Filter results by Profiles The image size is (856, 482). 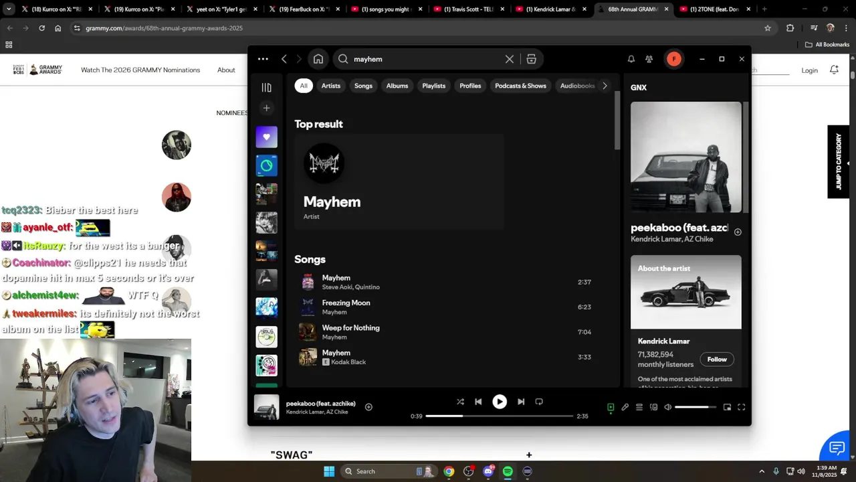pos(470,86)
